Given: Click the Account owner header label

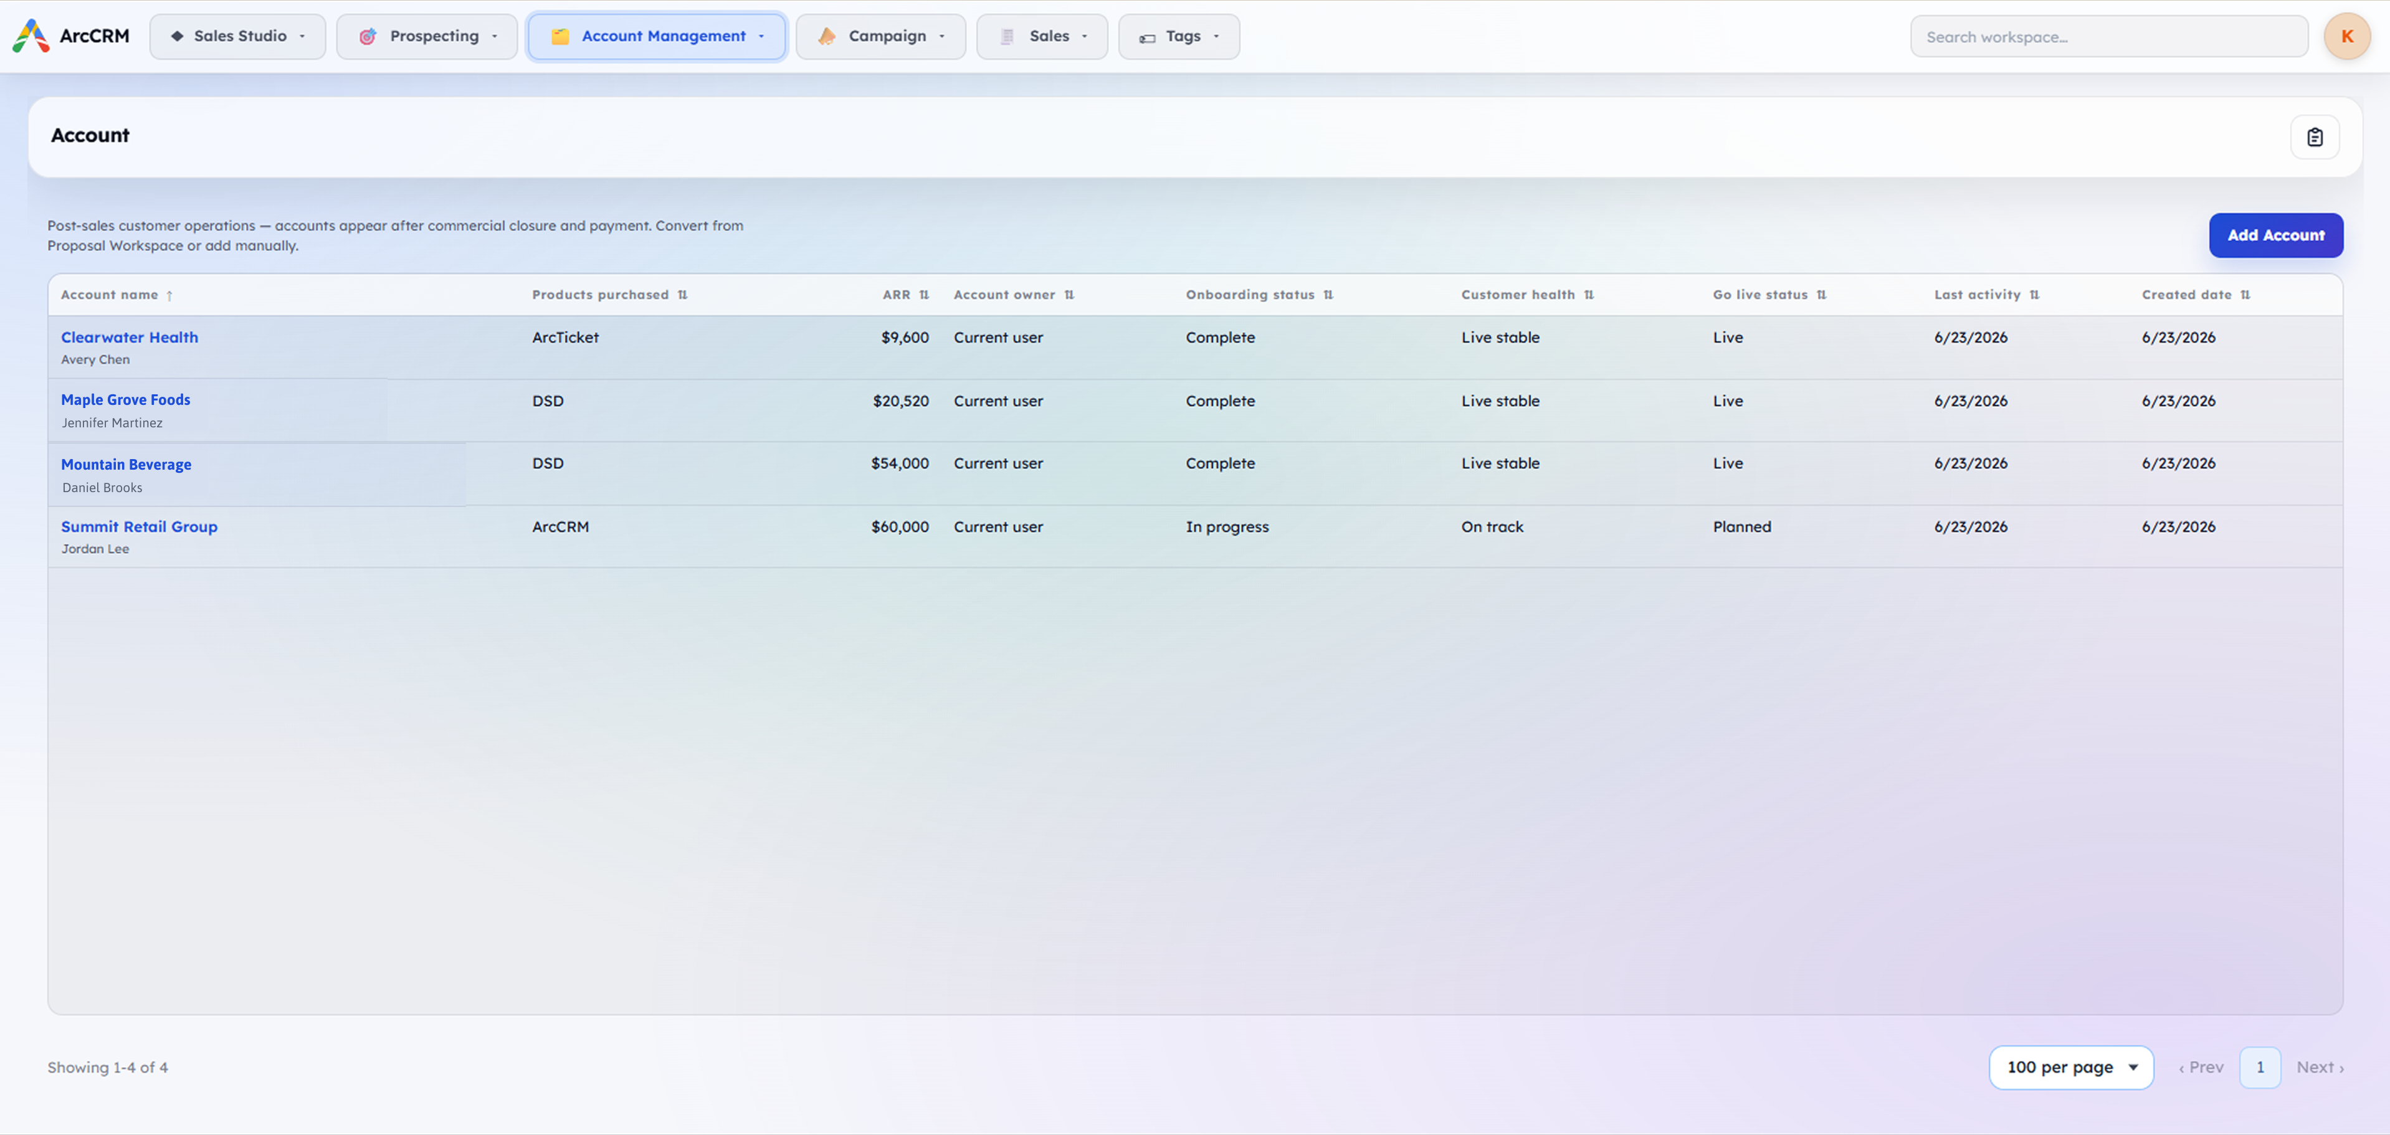Looking at the screenshot, I should [x=1004, y=295].
